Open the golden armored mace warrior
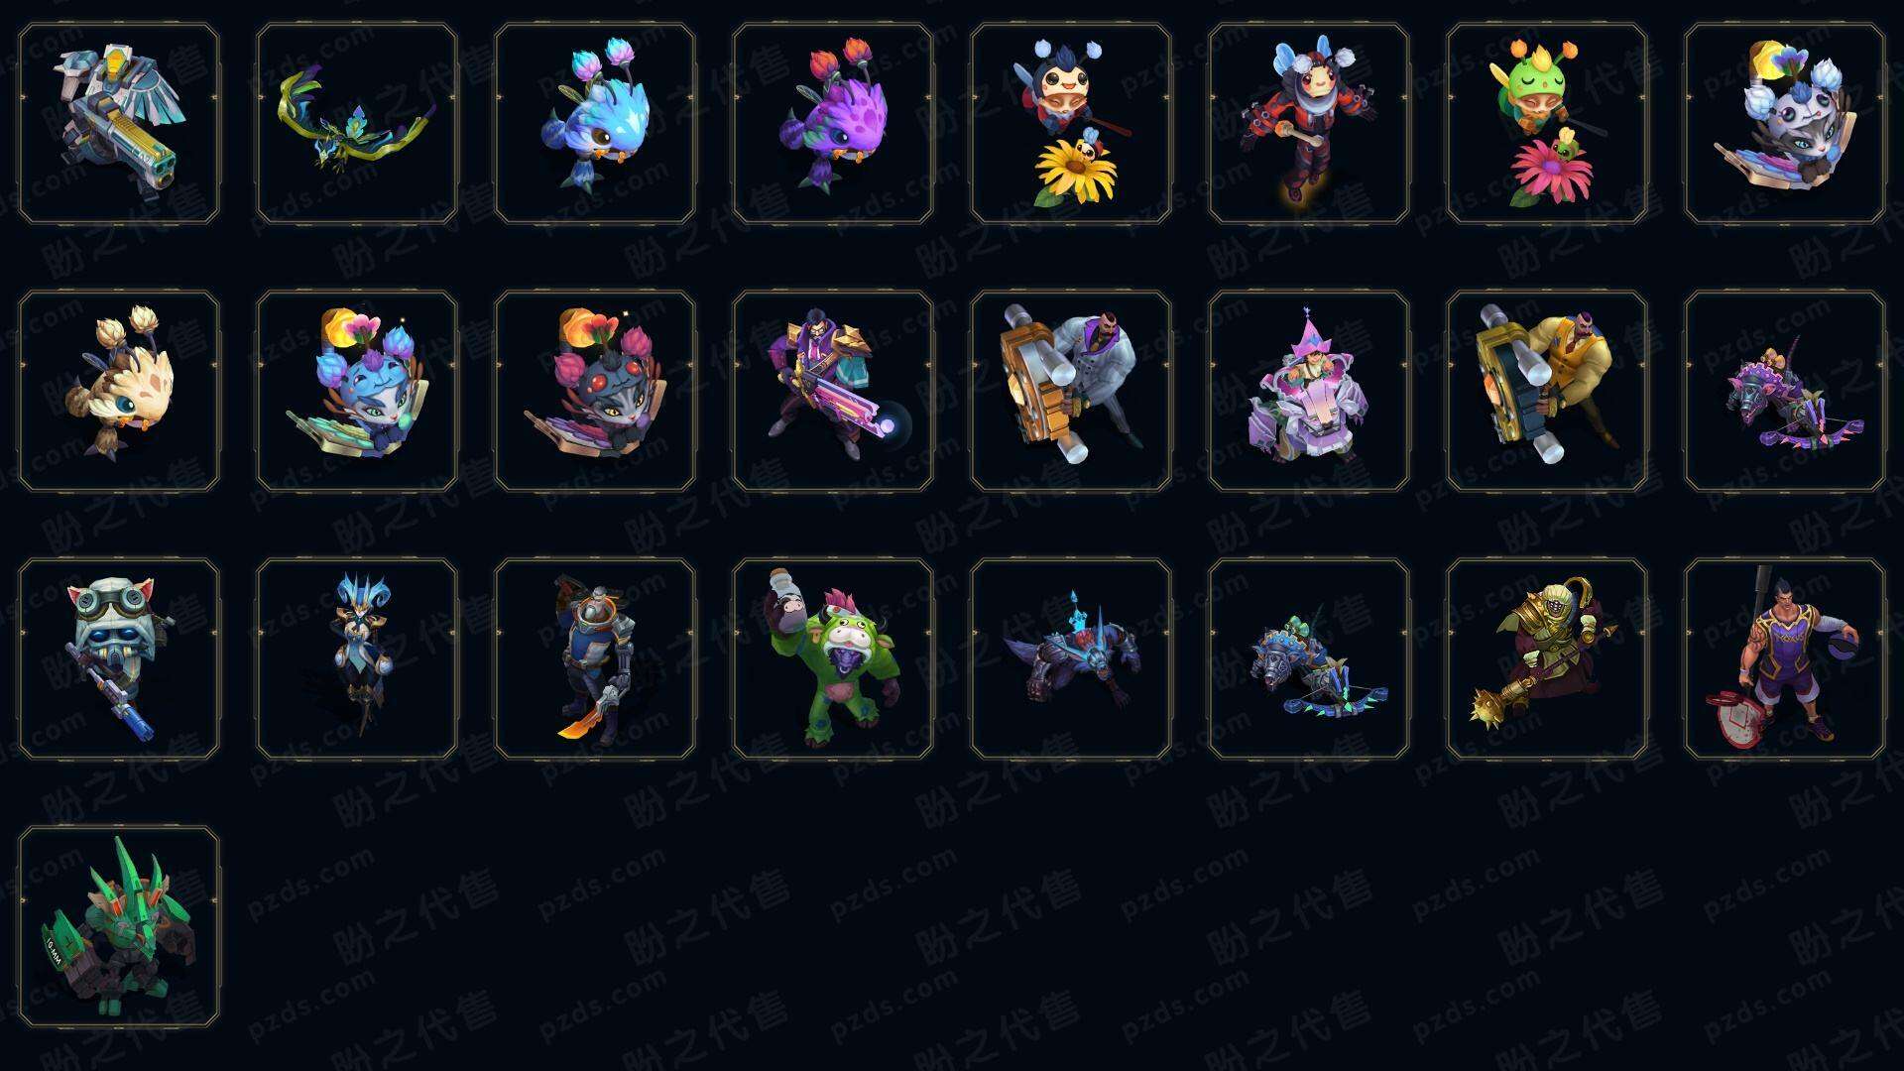 point(1547,658)
